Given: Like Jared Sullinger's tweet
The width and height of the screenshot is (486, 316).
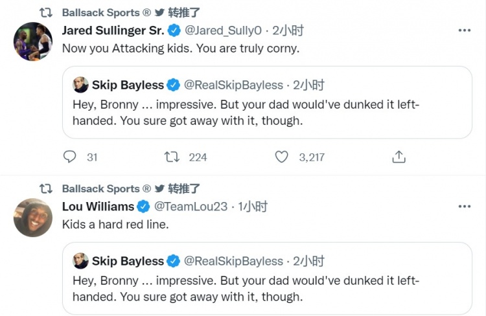Looking at the screenshot, I should point(281,157).
